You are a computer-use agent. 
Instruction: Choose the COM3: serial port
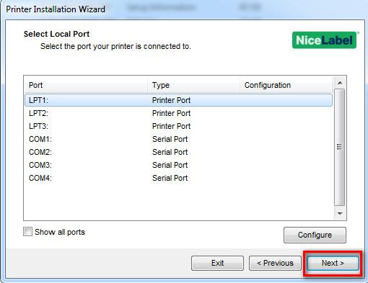pos(178,165)
